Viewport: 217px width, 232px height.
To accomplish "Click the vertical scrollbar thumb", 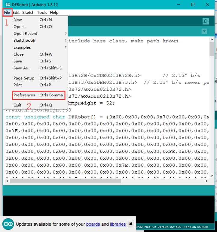I will pos(212,49).
